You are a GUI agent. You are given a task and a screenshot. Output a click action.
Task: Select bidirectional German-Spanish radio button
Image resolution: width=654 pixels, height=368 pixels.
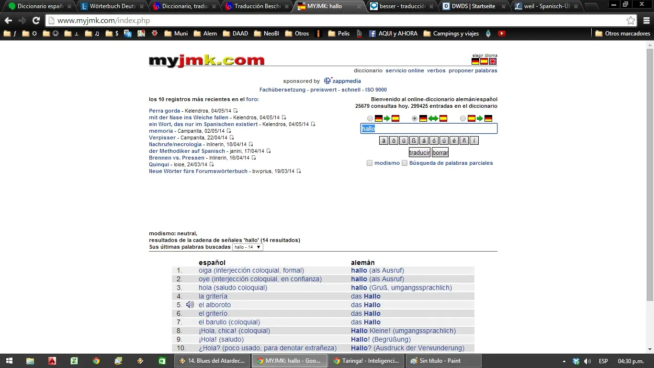(415, 118)
